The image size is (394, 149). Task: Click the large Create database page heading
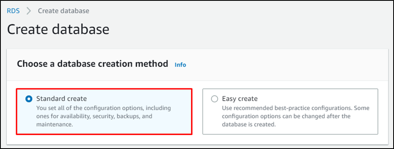tap(58, 29)
